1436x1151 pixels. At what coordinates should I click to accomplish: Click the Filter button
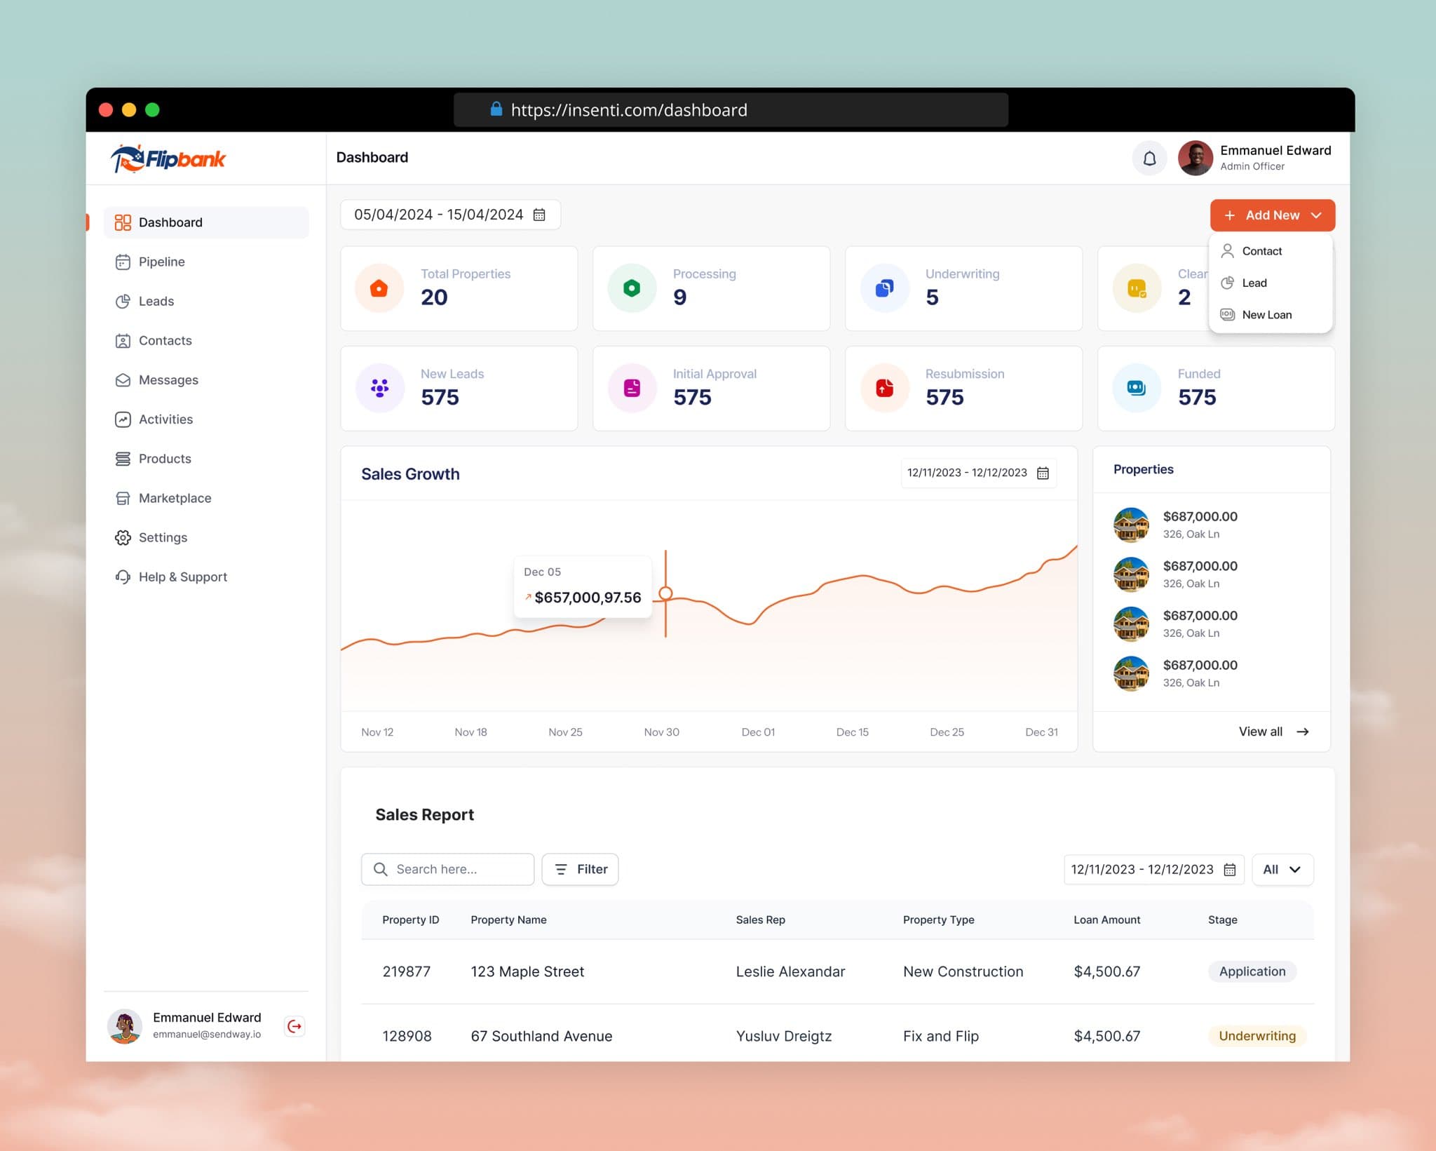(x=580, y=869)
